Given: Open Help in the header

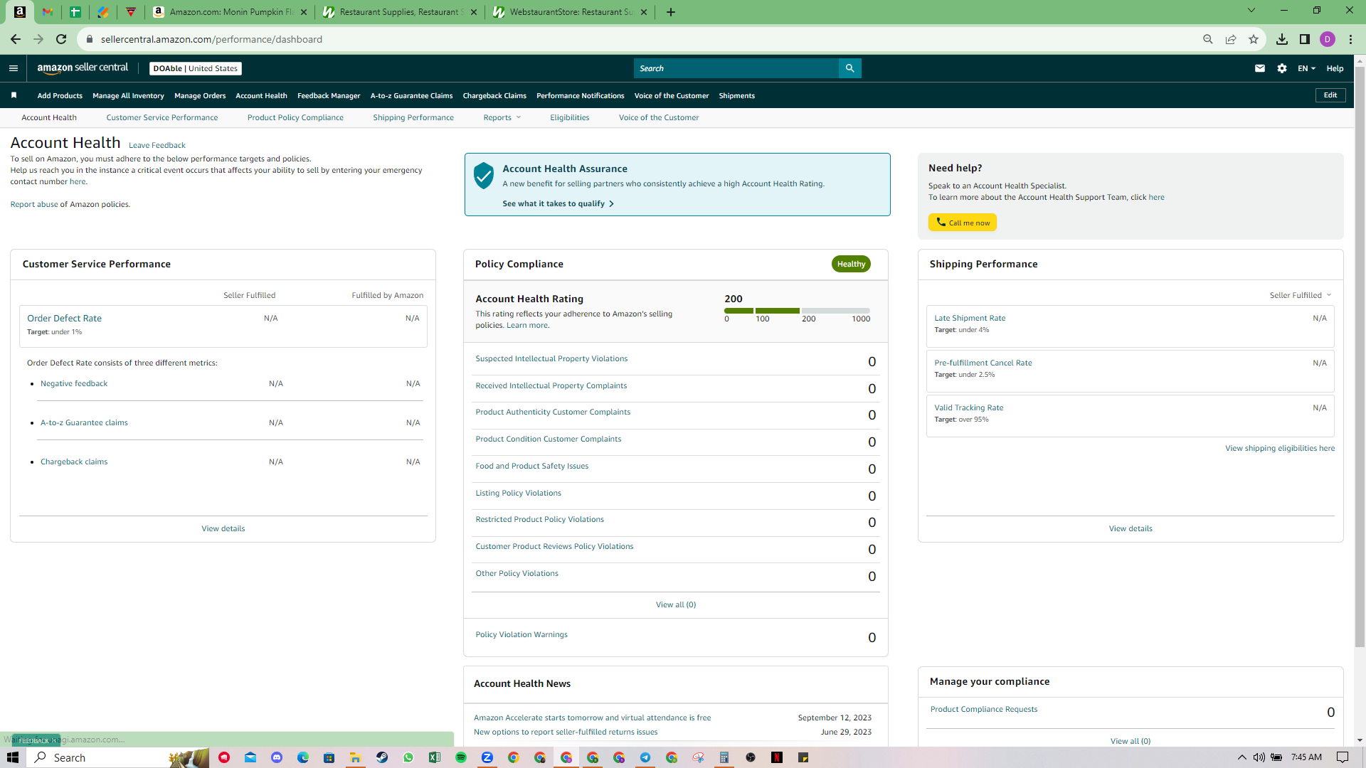Looking at the screenshot, I should click(1335, 68).
